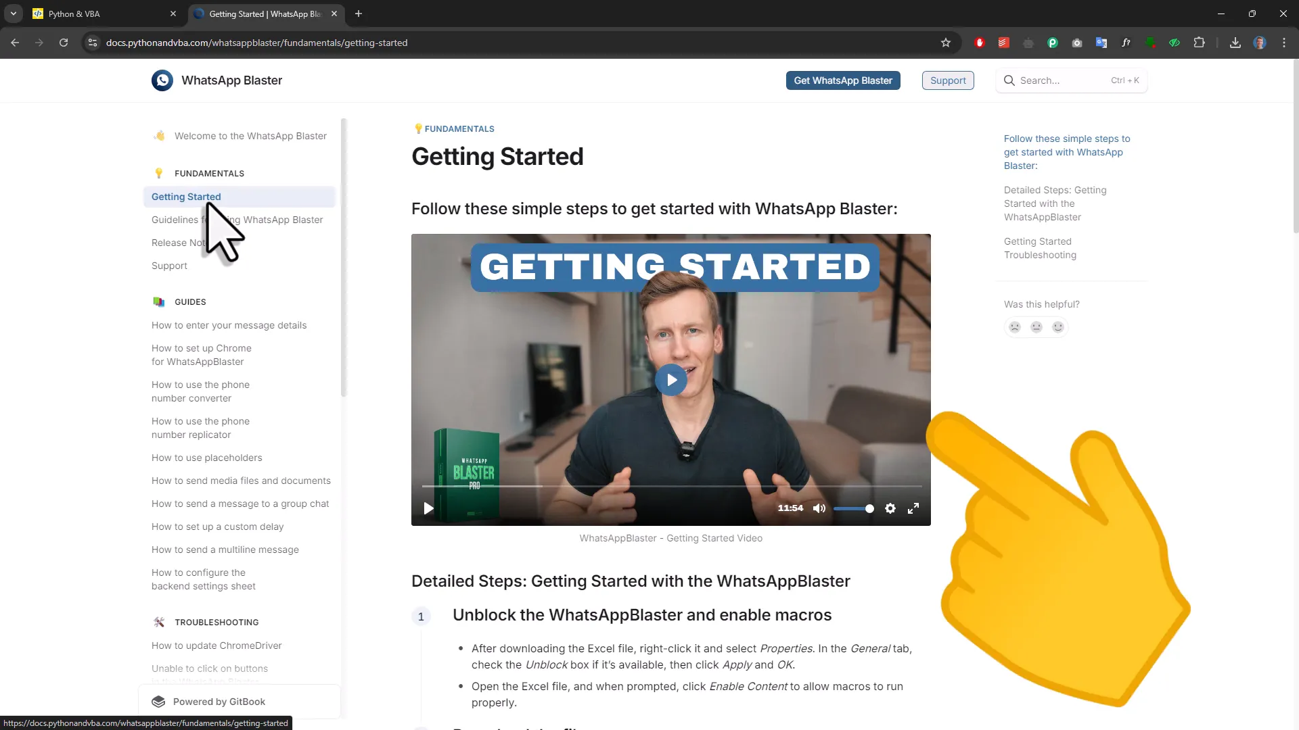Click the Search input field
Viewport: 1299px width, 730px height.
[1072, 80]
